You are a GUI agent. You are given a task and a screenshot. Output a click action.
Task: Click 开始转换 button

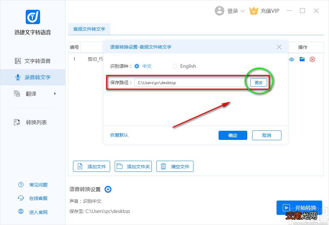point(299,208)
